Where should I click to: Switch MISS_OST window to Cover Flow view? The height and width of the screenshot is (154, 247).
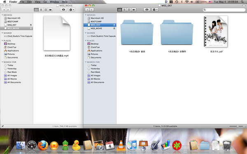[x=134, y=10]
